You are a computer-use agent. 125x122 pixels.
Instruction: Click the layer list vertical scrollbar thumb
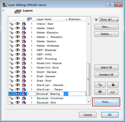(89, 79)
